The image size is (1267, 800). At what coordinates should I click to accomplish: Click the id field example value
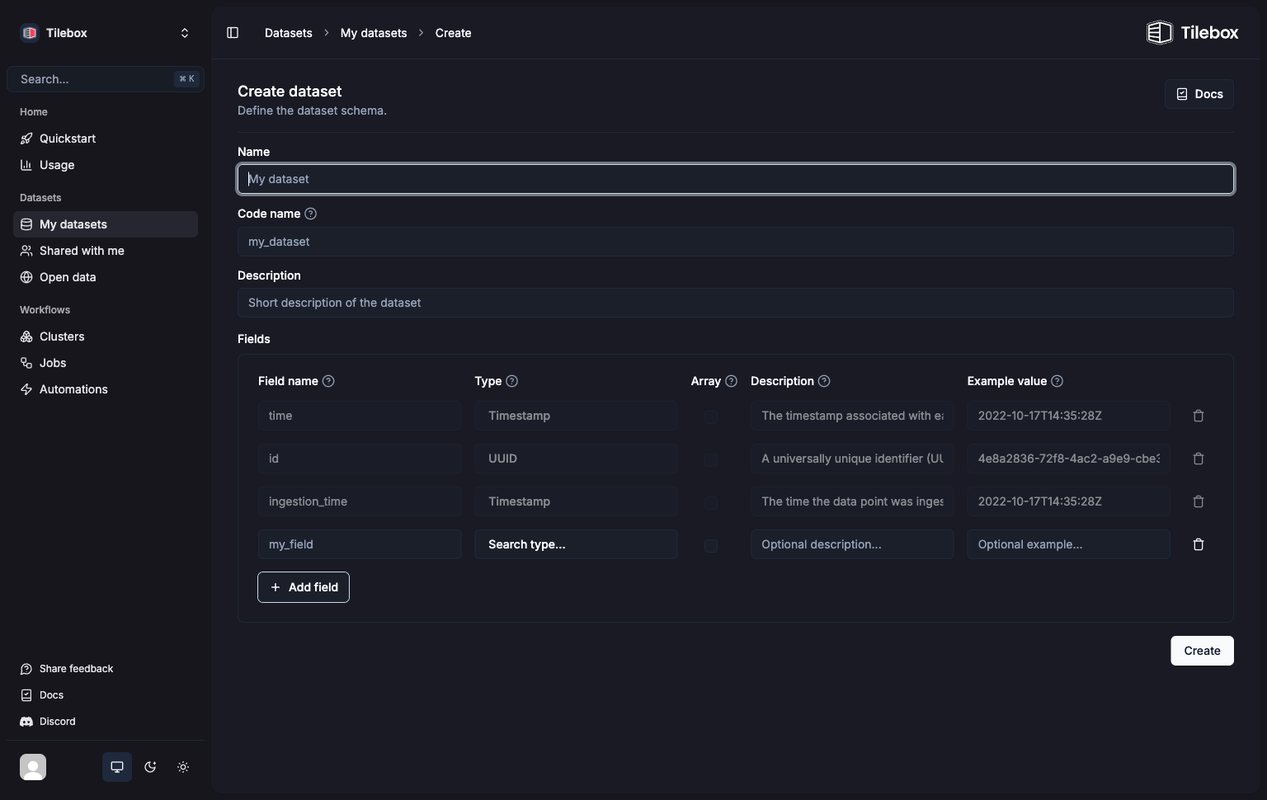[x=1069, y=459]
